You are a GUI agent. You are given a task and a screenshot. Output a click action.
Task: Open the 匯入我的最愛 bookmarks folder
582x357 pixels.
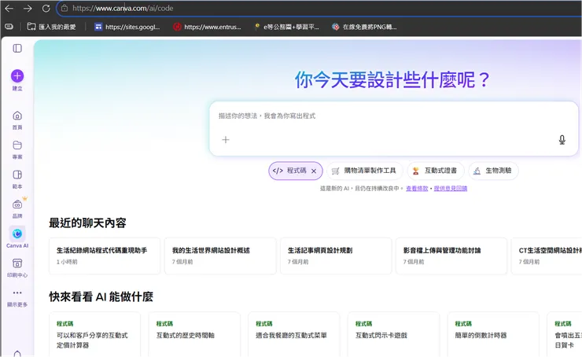pos(52,27)
